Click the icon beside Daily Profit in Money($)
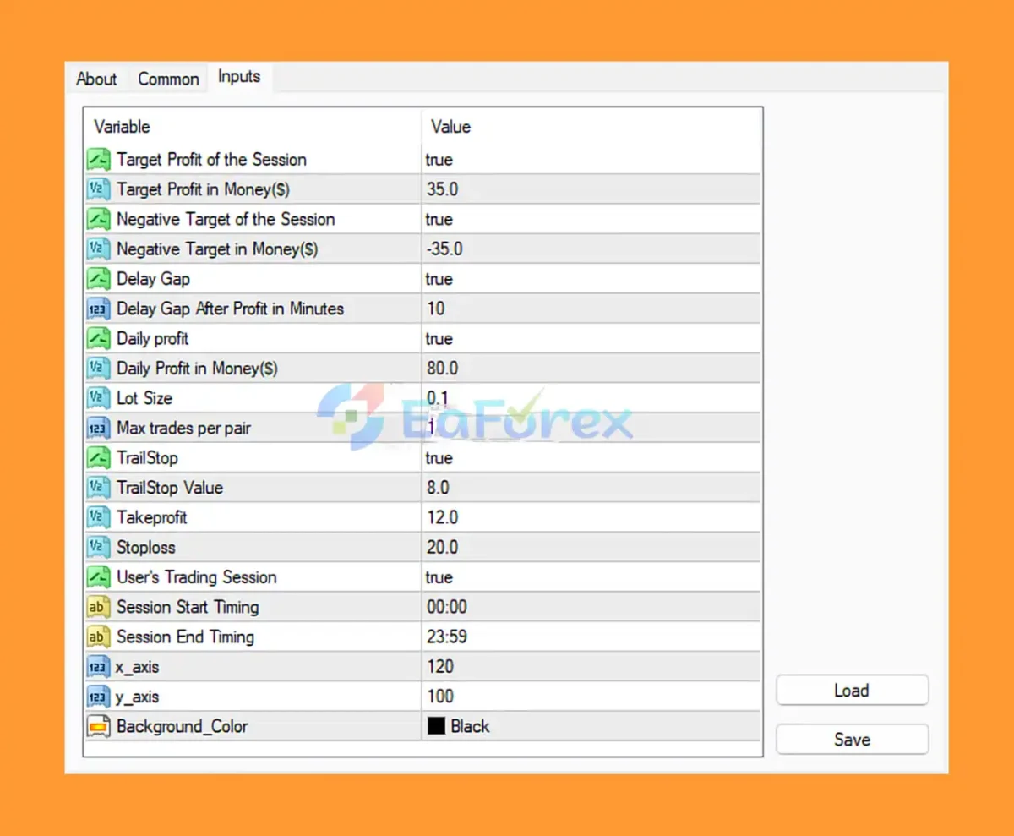Image resolution: width=1014 pixels, height=836 pixels. click(x=99, y=369)
